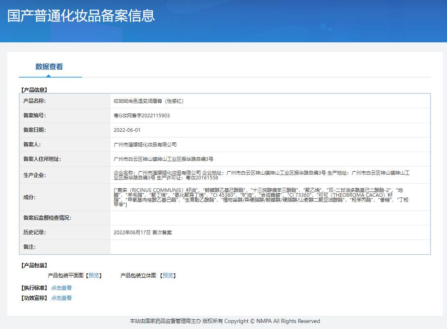Click the page title 国产普通化妆品备案信息

(x=82, y=15)
